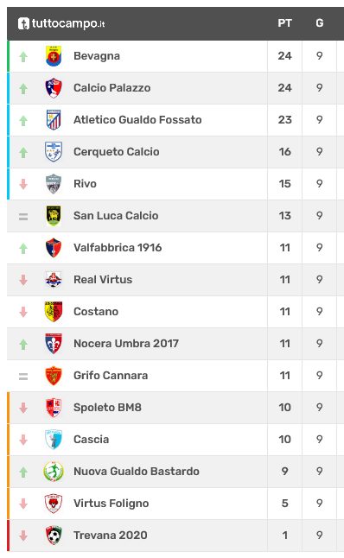This screenshot has height=558, width=344.
Task: Click the Nuova Gualdo Bastardo round logo
Action: coord(54,472)
